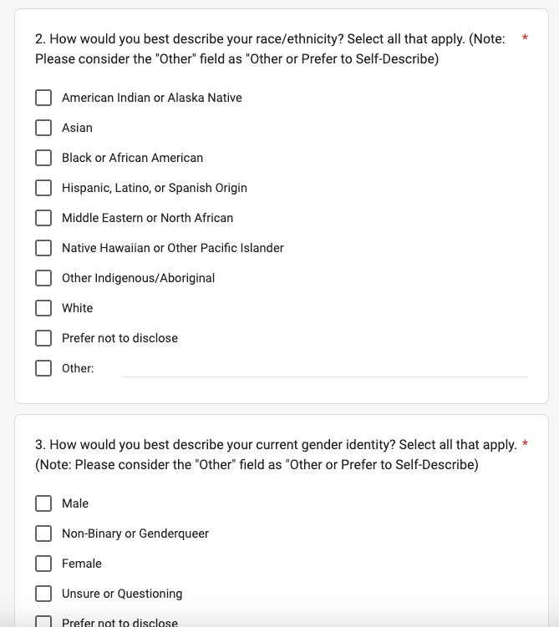Click the Female option label text

tap(82, 564)
